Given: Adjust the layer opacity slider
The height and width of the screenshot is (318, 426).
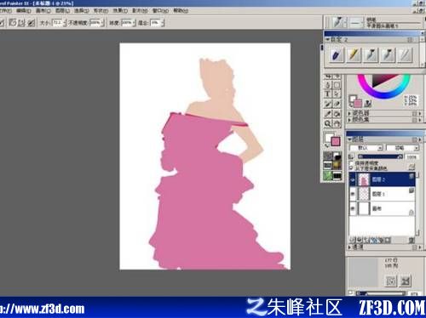Looking at the screenshot, I should click(380, 156).
